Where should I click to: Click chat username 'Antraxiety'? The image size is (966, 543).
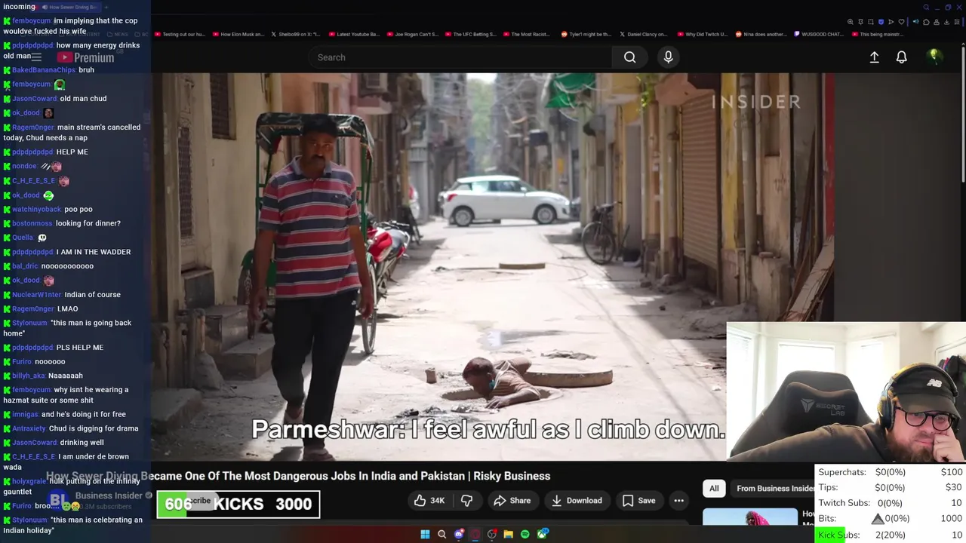[x=29, y=428]
